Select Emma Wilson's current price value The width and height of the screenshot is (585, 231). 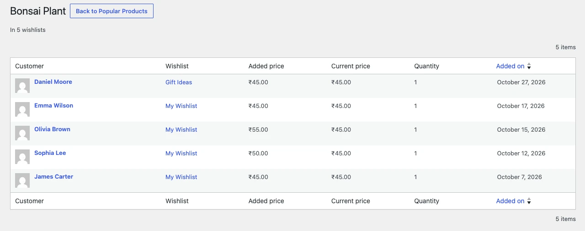(x=341, y=106)
